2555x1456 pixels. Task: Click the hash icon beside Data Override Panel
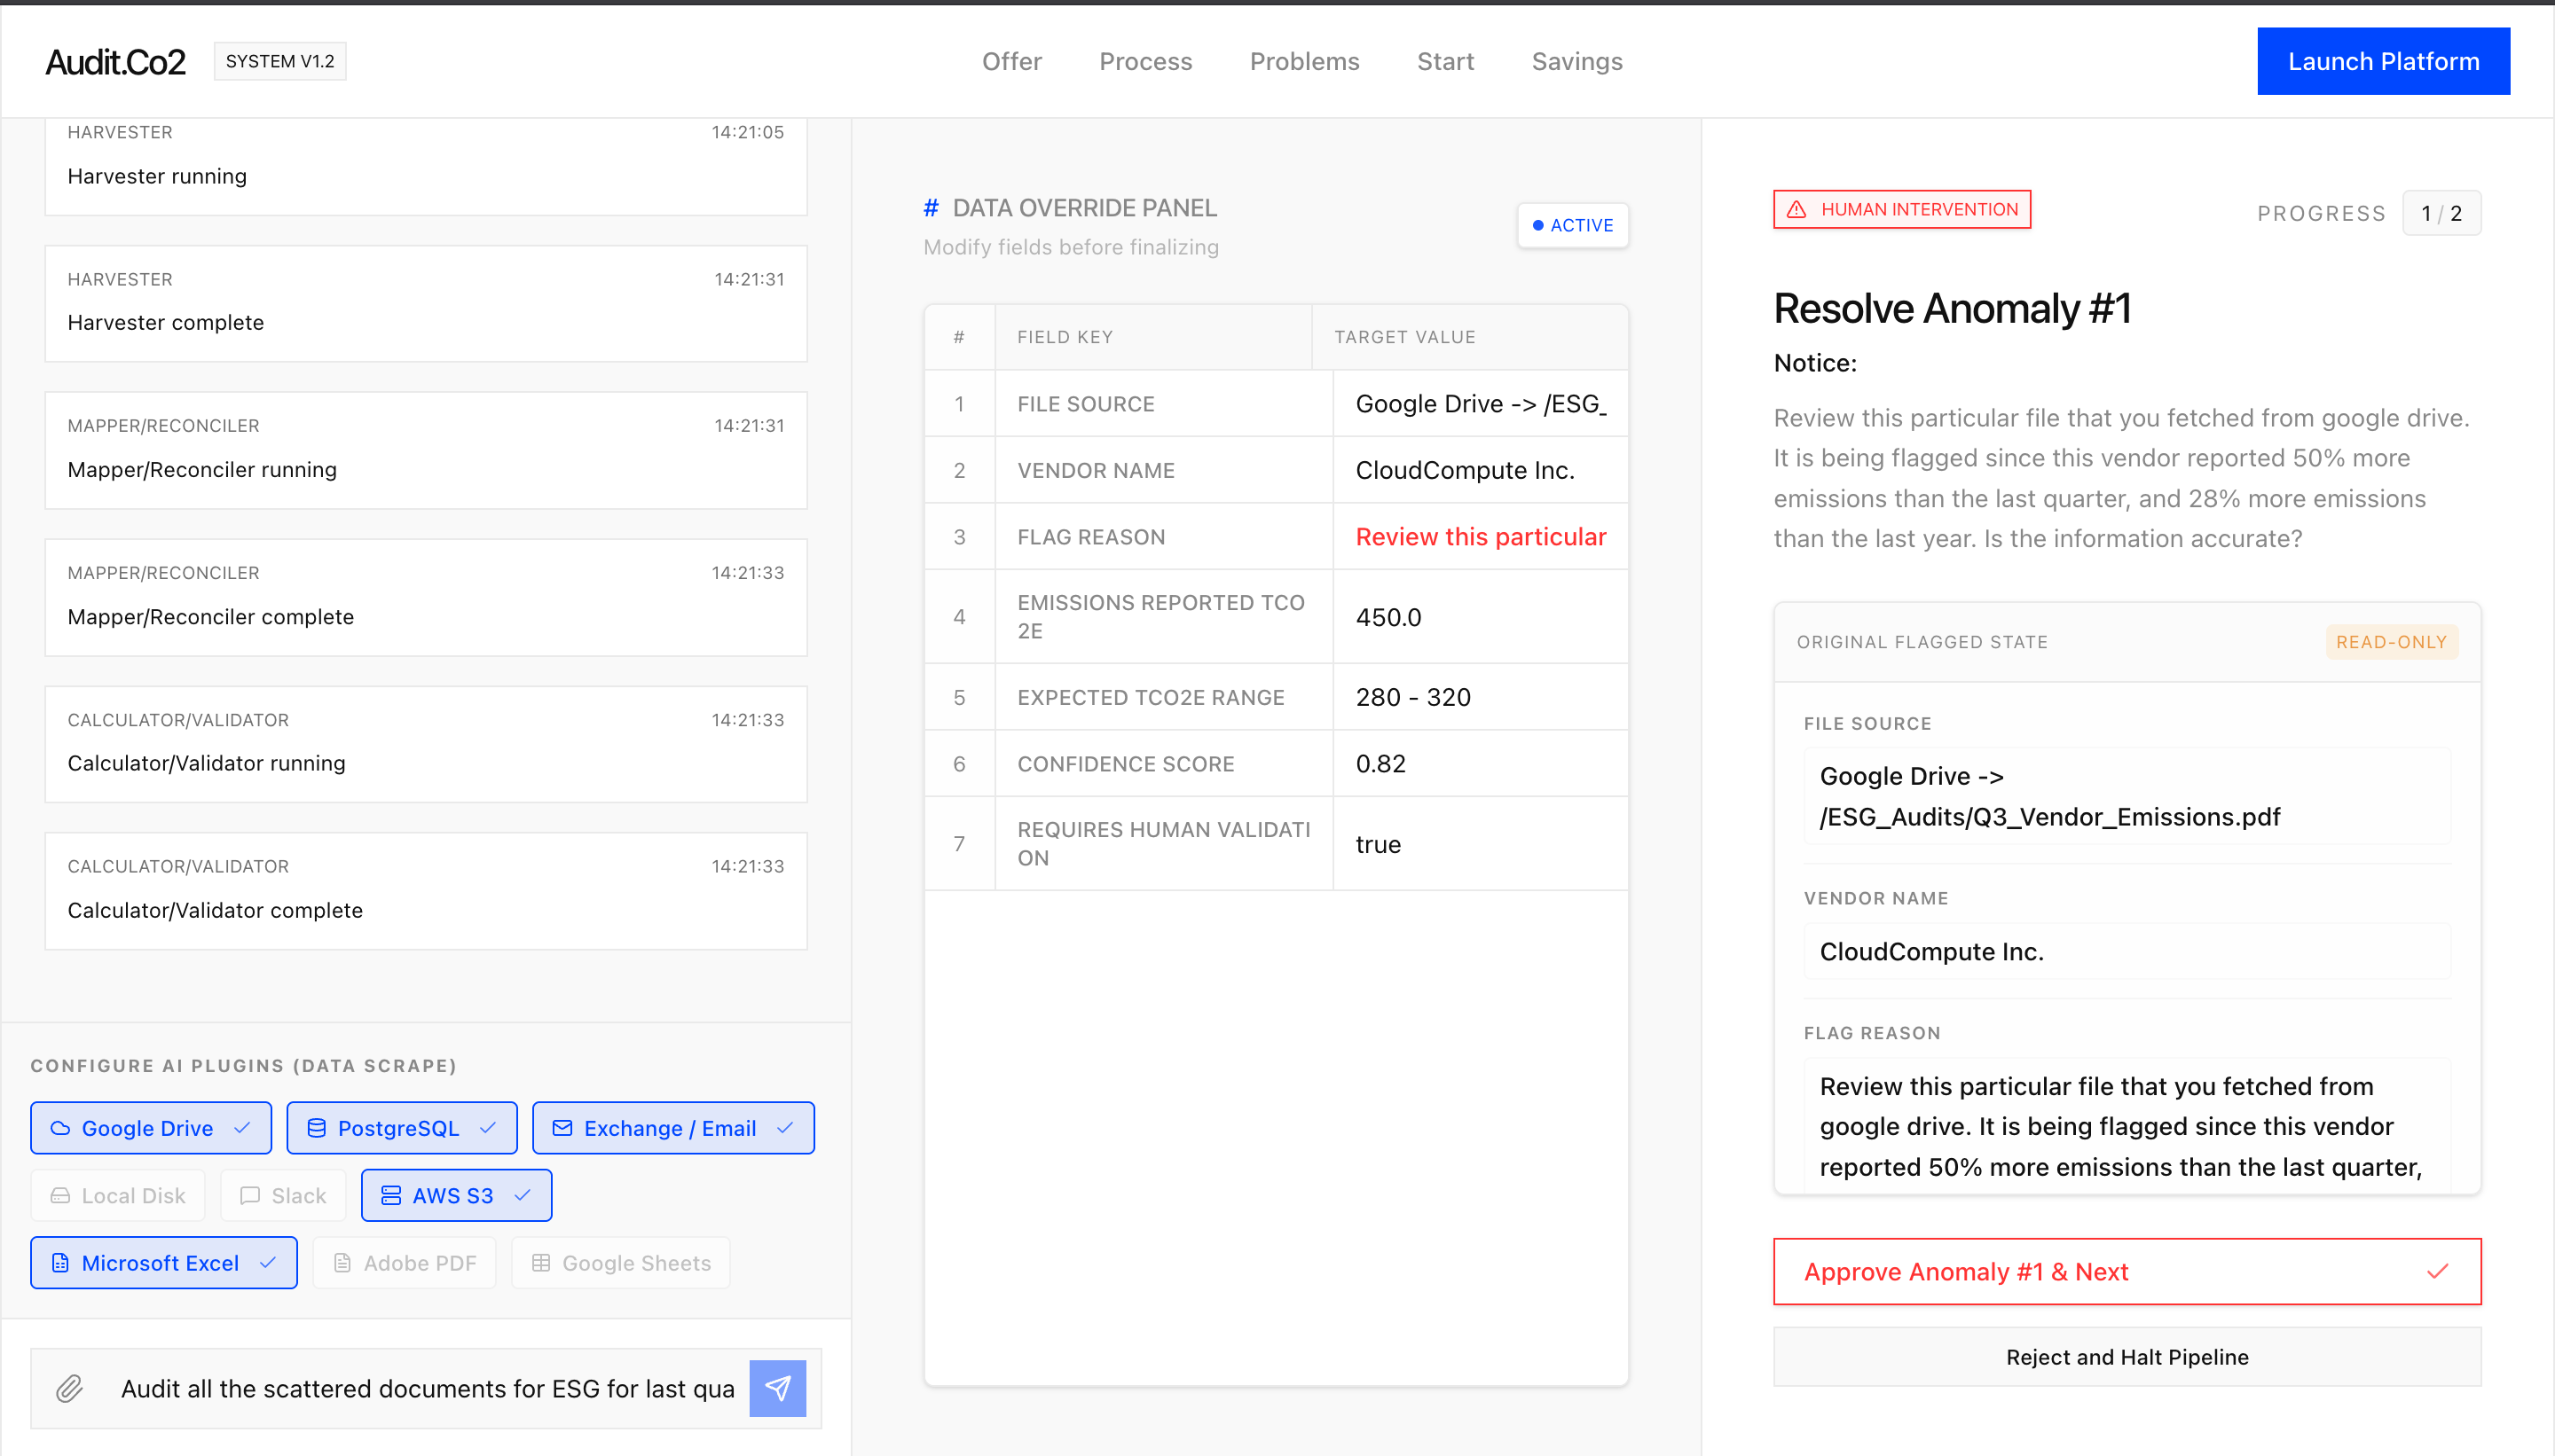tap(931, 208)
